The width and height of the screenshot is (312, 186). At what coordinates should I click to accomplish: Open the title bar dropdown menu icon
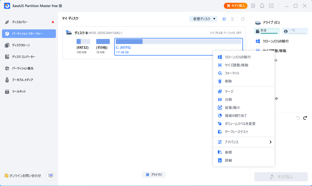click(271, 6)
